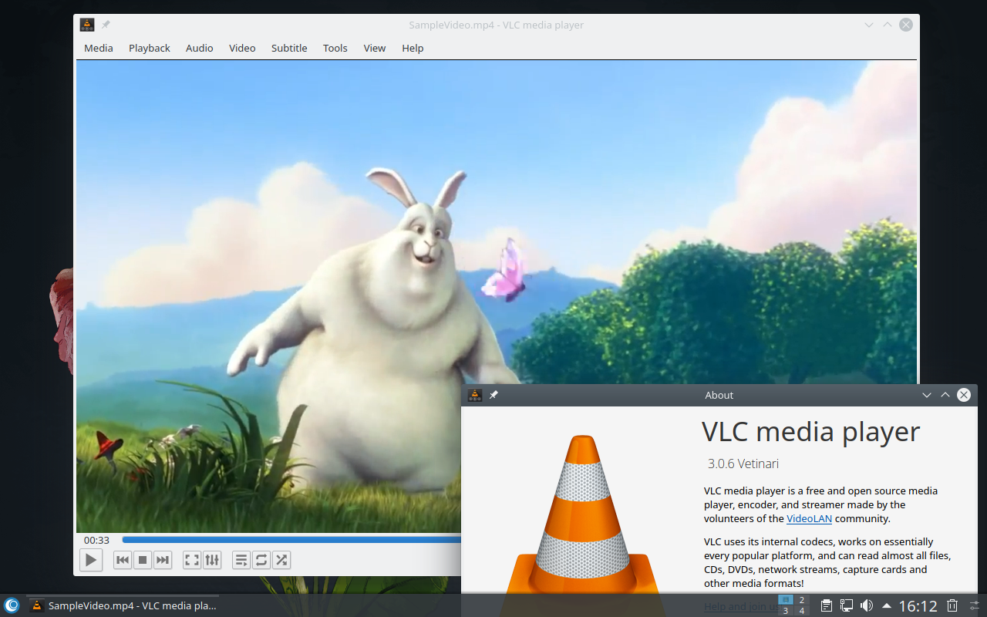Screen dimensions: 987x617
Task: Close the About dialog
Action: (x=964, y=395)
